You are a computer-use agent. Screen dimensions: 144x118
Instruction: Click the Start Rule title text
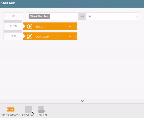coord(8,3)
